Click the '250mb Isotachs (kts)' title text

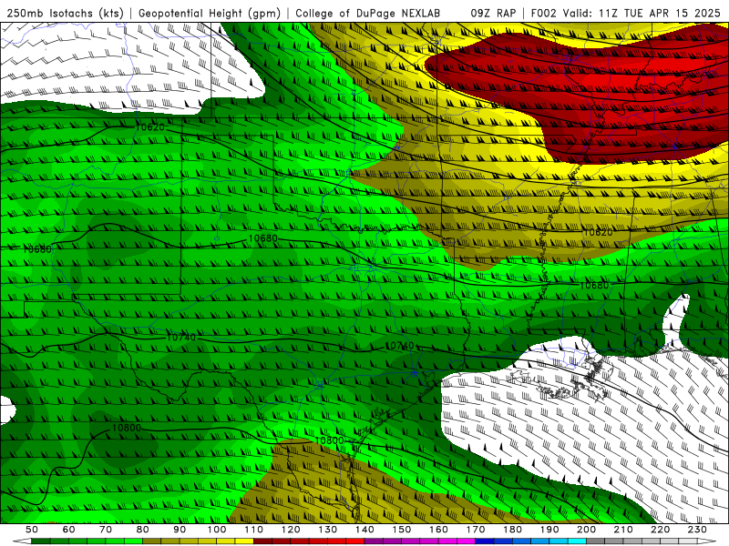pos(66,13)
